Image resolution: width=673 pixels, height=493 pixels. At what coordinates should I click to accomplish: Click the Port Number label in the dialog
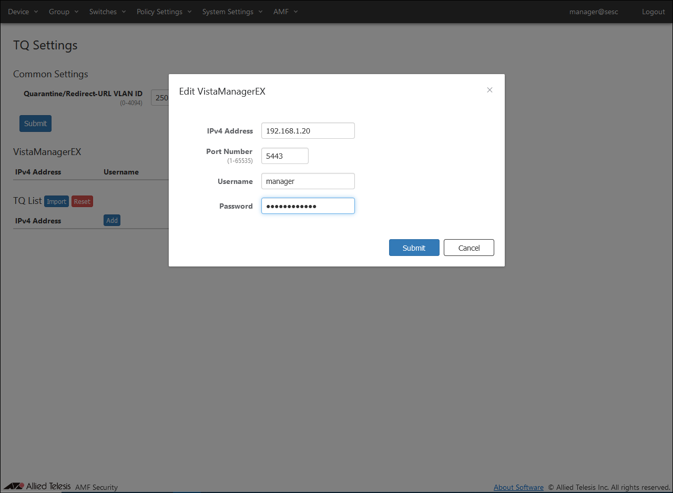[x=229, y=151]
